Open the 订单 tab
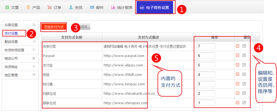The height and width of the screenshot is (112, 277). click(x=54, y=8)
